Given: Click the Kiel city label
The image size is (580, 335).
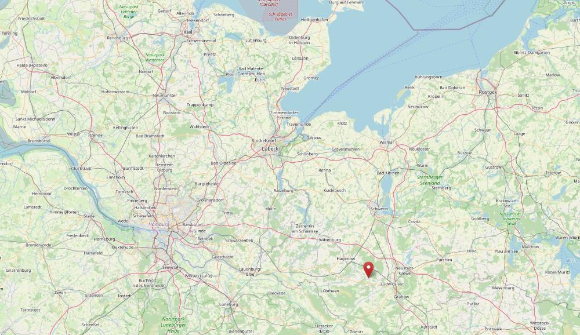Looking at the screenshot, I should (188, 32).
